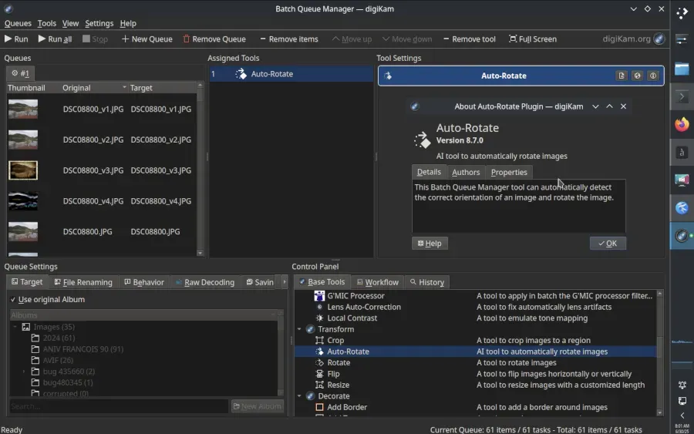Select Auto-Rotate in the Assigned Tools list
Image resolution: width=694 pixels, height=434 pixels.
click(291, 74)
